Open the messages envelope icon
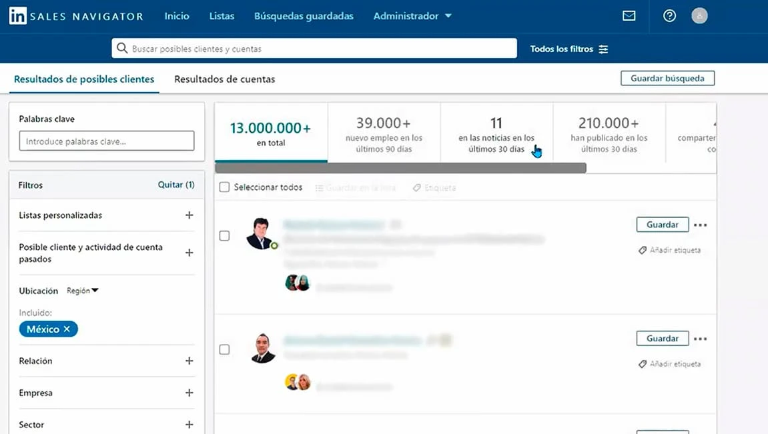Screen dimensions: 768x434 tap(629, 16)
